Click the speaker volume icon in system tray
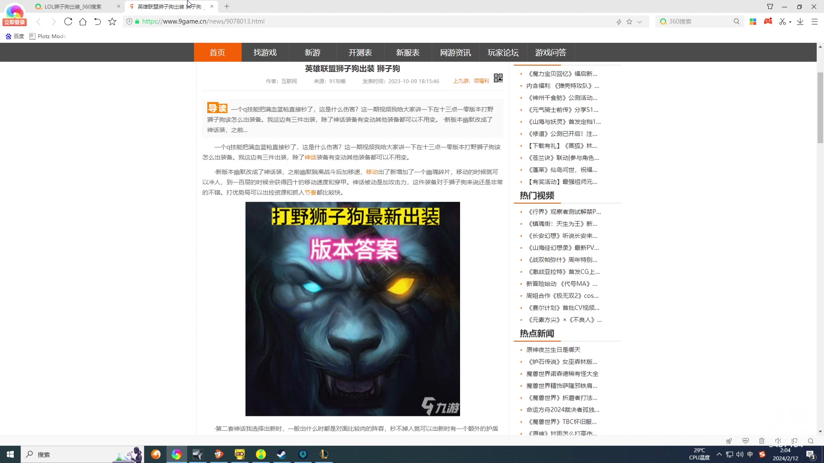Image resolution: width=824 pixels, height=463 pixels. tap(739, 454)
